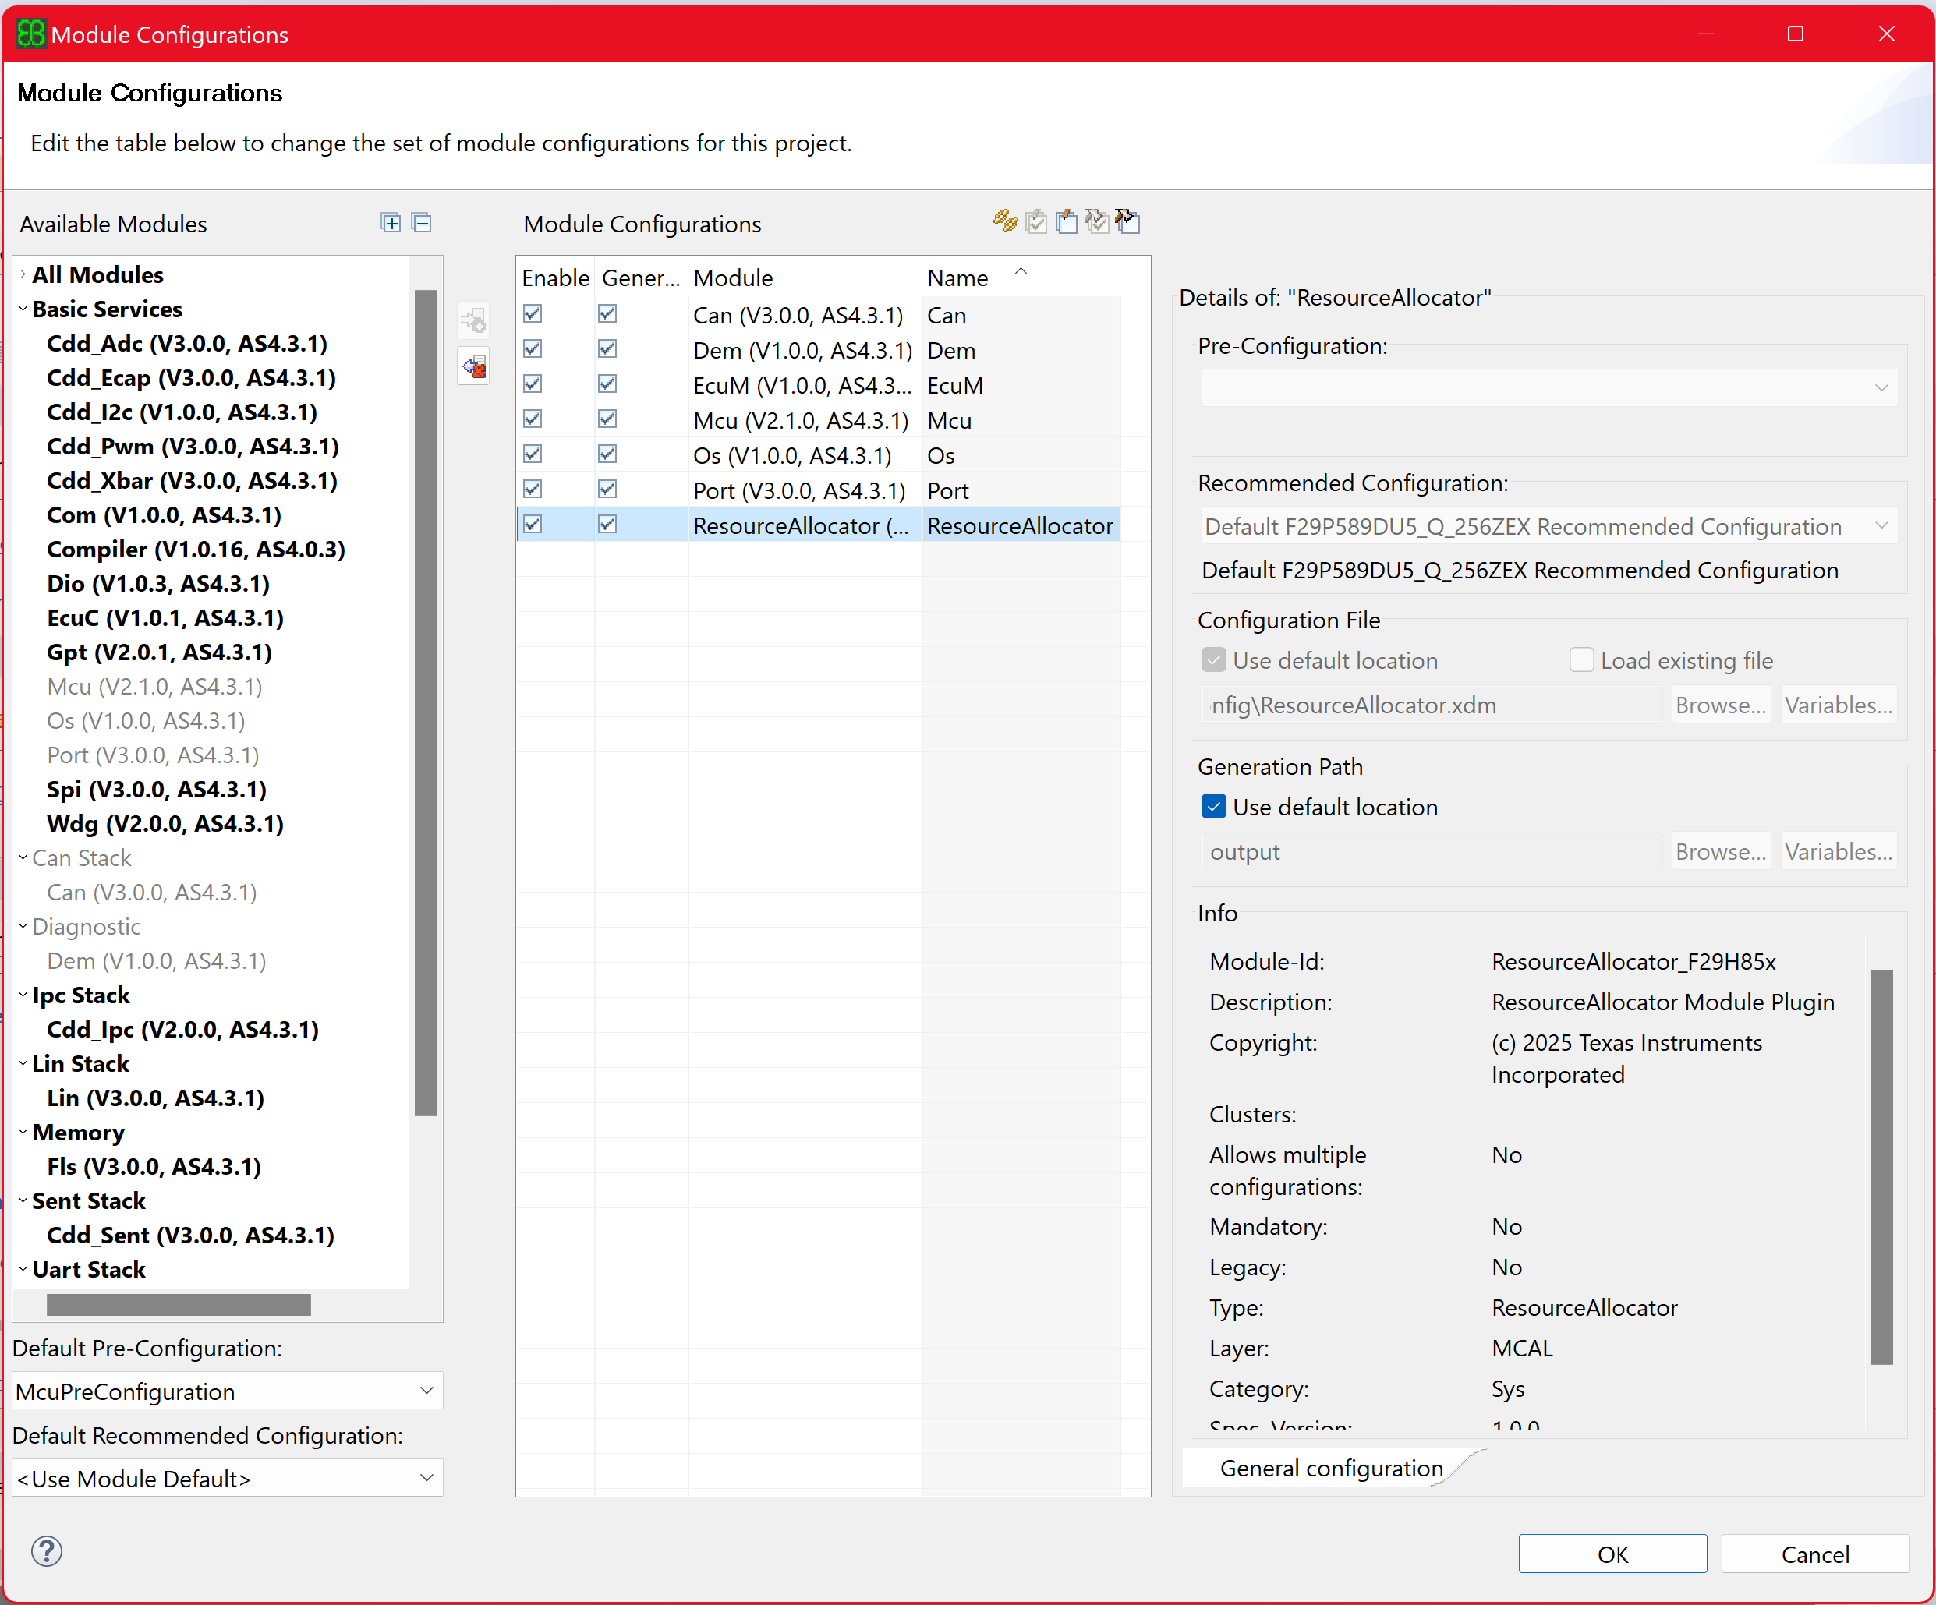Viewport: 1936px width, 1605px height.
Task: Toggle the Generate checkbox for Port row
Action: pos(607,490)
